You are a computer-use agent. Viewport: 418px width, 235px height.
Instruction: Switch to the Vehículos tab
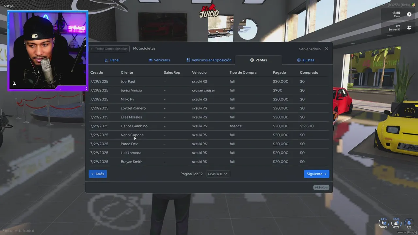[x=159, y=60]
